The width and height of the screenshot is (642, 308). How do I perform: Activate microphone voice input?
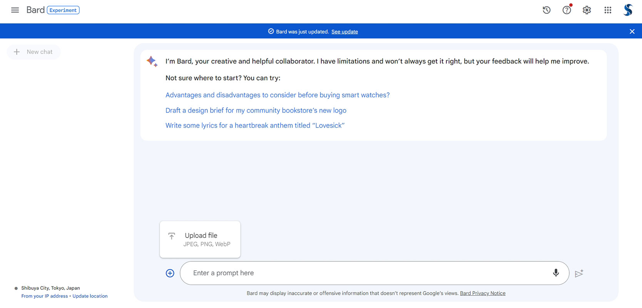[x=556, y=273]
